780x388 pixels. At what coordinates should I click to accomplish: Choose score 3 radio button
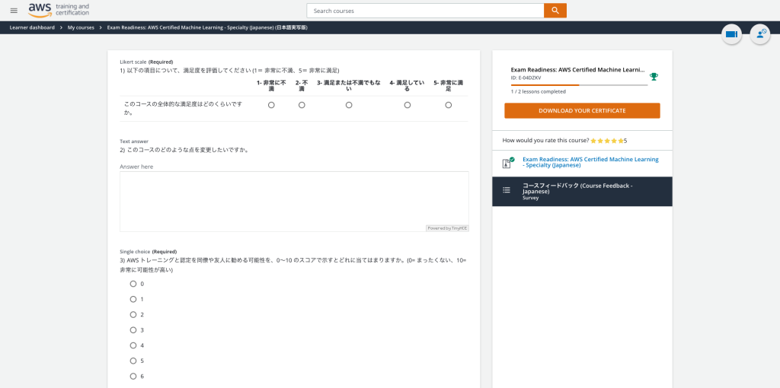click(x=133, y=330)
